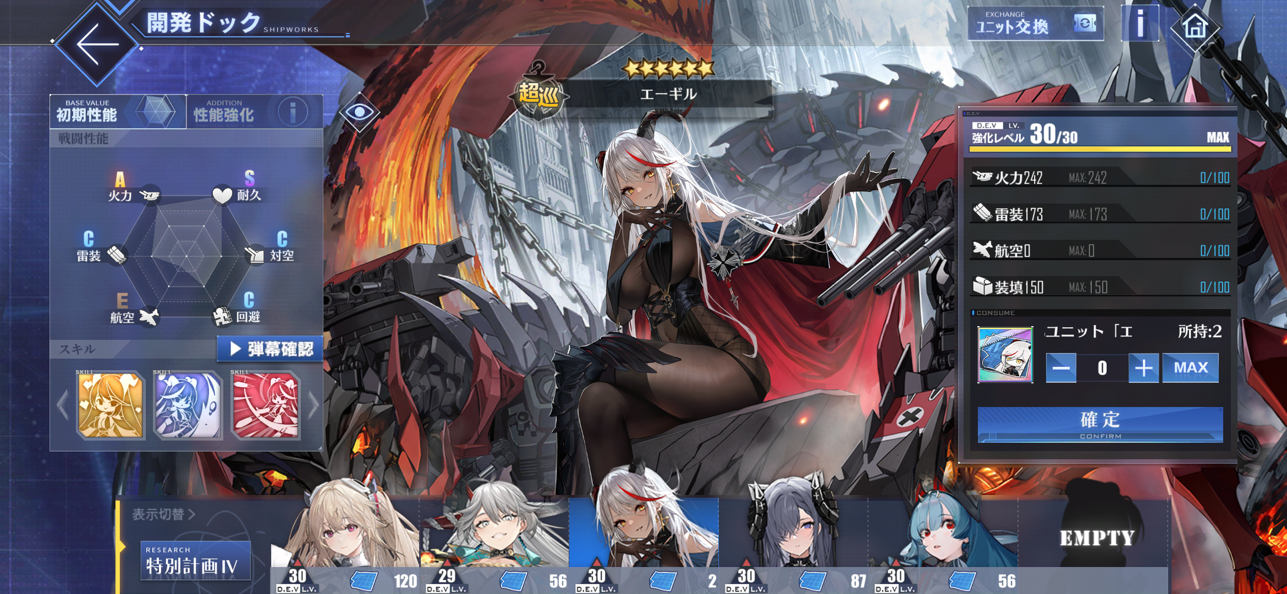Click the 所持:2 owned count
Screen dimensions: 1287x594
pyautogui.click(x=1200, y=331)
